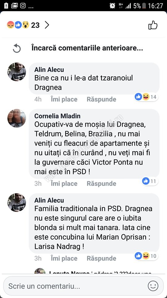The image size is (167, 298).
Task: Reply to the first comment with Răspunde
Action: coord(101,99)
